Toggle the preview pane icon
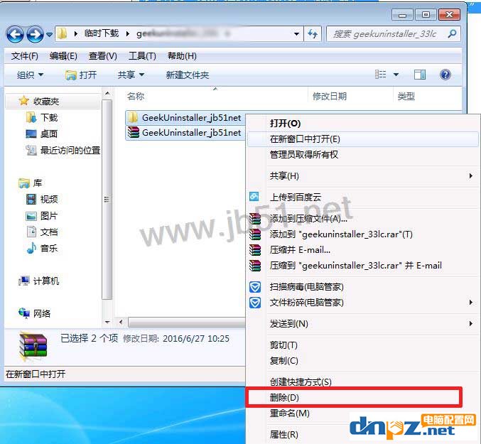Screen dimensions: 481x444 click(x=420, y=75)
